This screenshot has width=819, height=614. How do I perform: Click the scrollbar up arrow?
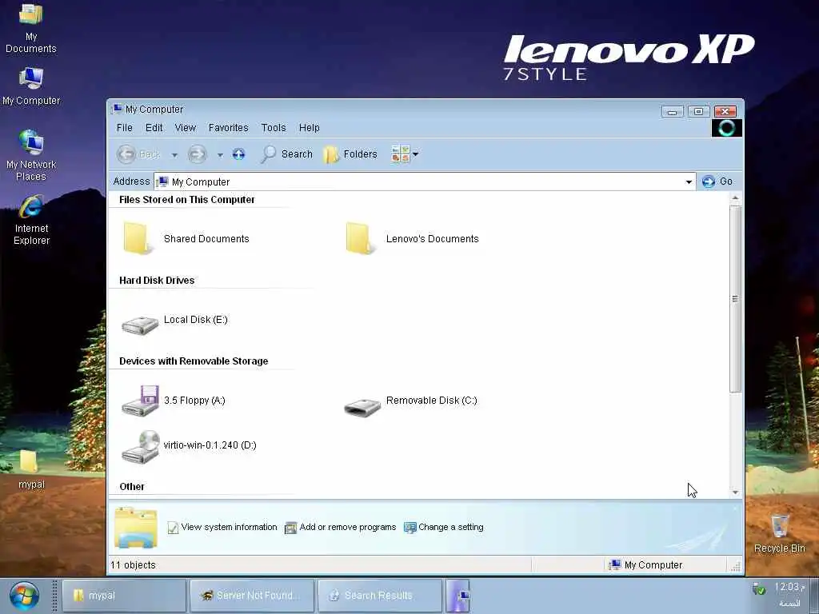point(735,198)
